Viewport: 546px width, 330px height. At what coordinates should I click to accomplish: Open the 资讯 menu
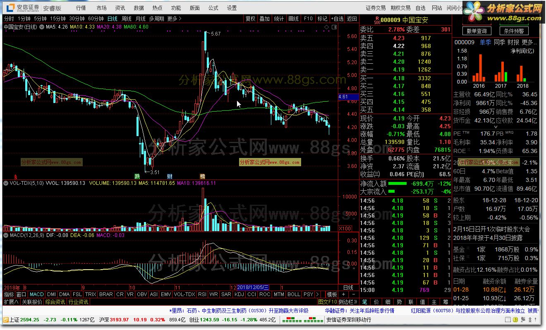[120, 8]
